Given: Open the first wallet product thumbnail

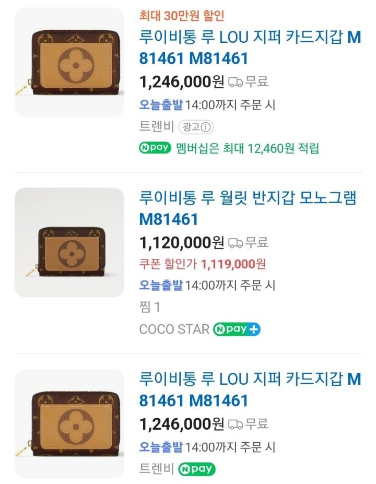Looking at the screenshot, I should pyautogui.click(x=69, y=62).
